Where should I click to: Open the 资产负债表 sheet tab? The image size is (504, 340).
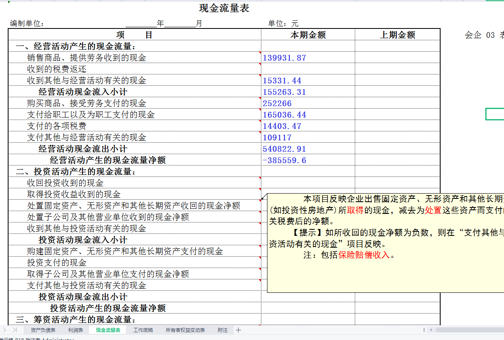click(x=43, y=330)
